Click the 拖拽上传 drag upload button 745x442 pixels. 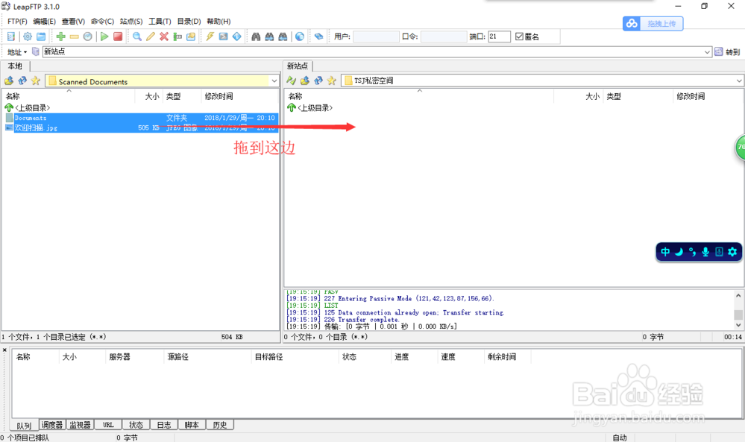(x=653, y=24)
